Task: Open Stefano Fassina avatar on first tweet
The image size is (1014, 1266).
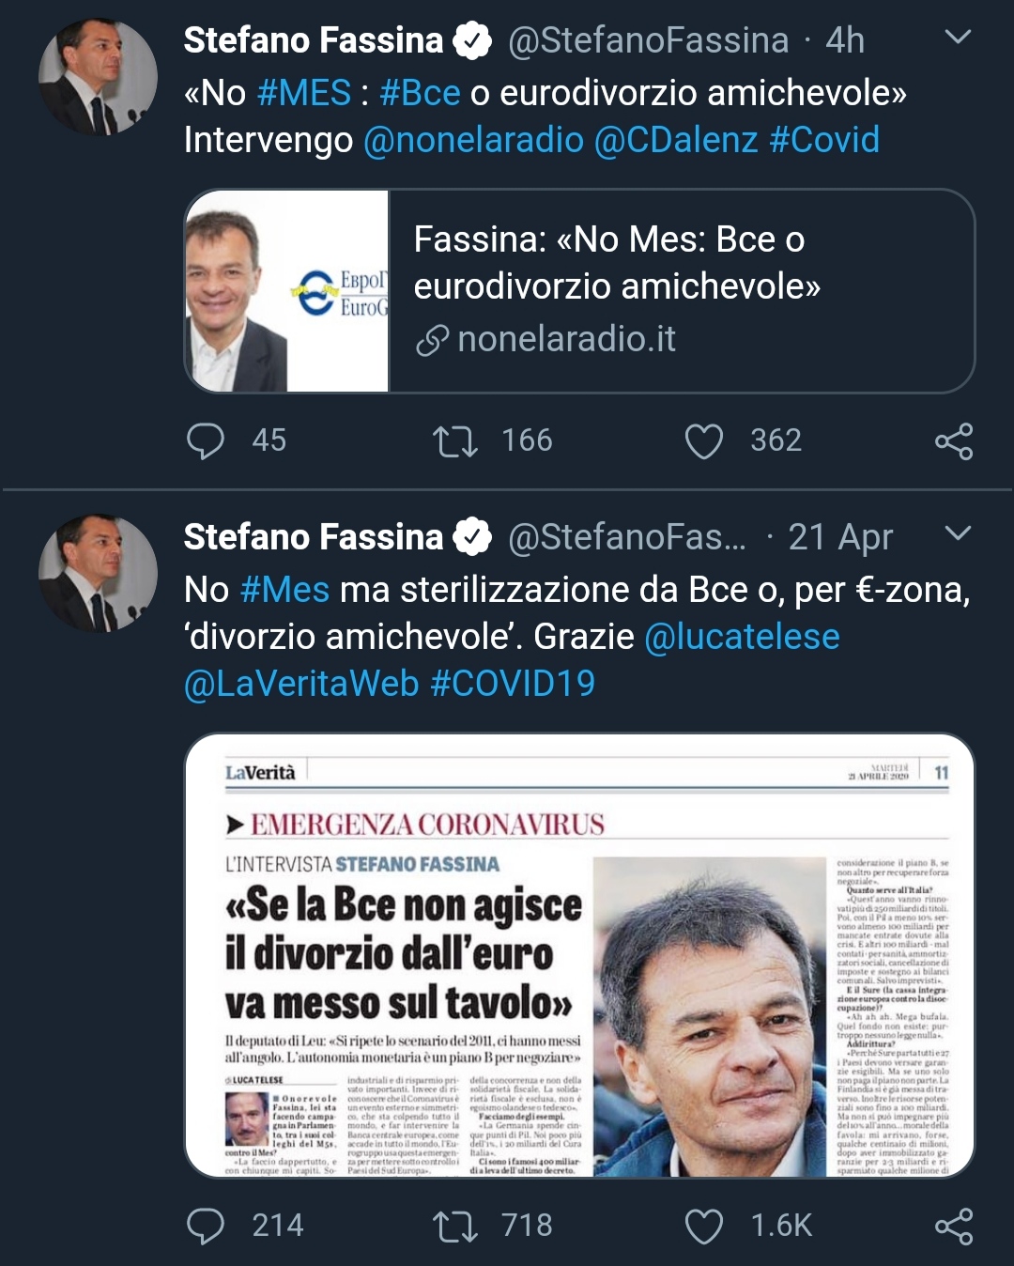Action: 98,77
